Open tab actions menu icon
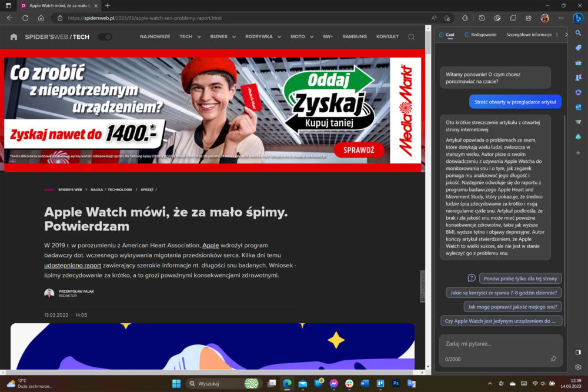The height and width of the screenshot is (392, 588). [8, 6]
